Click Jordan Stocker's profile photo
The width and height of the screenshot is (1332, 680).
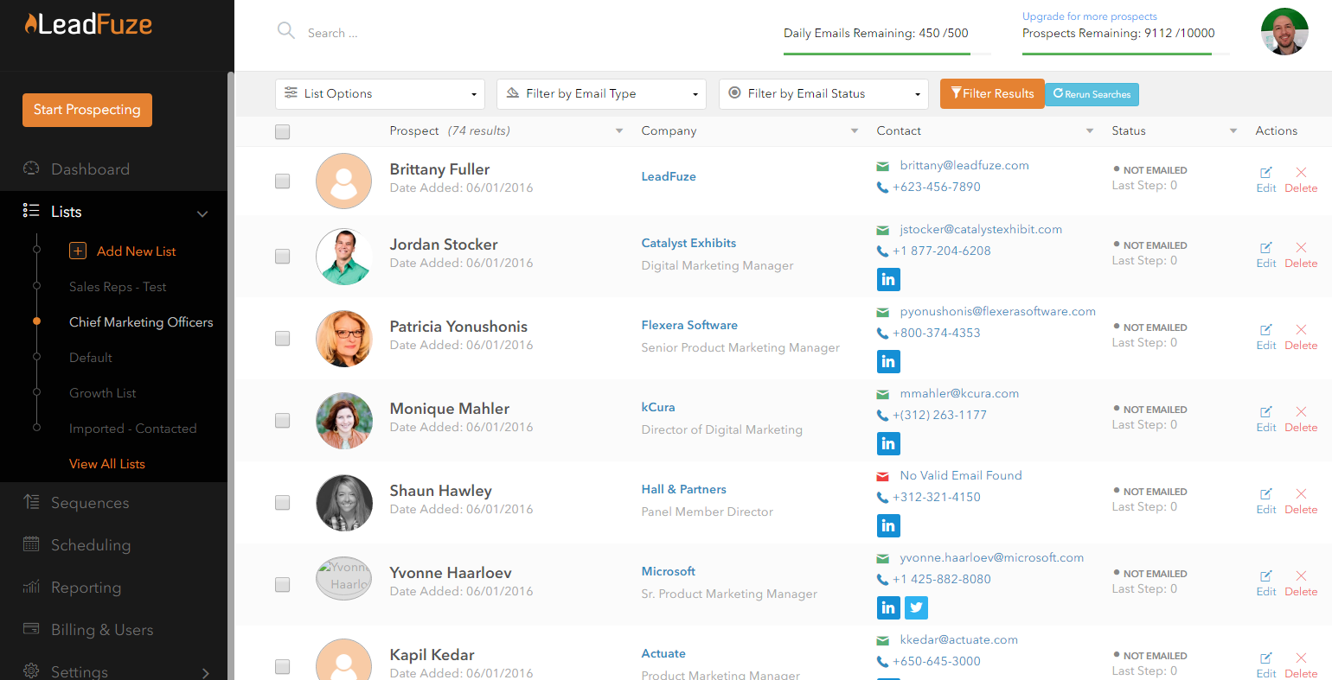(344, 257)
